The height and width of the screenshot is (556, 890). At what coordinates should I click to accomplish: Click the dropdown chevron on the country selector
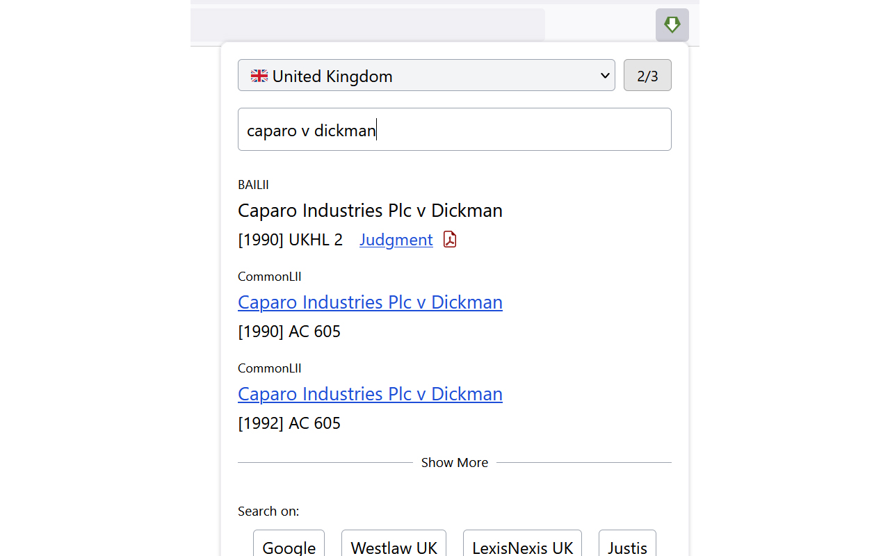click(604, 75)
